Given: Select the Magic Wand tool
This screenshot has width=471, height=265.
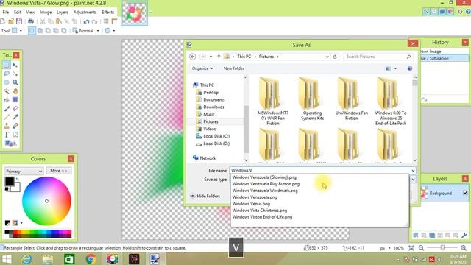Looking at the screenshot, I should tap(7, 91).
